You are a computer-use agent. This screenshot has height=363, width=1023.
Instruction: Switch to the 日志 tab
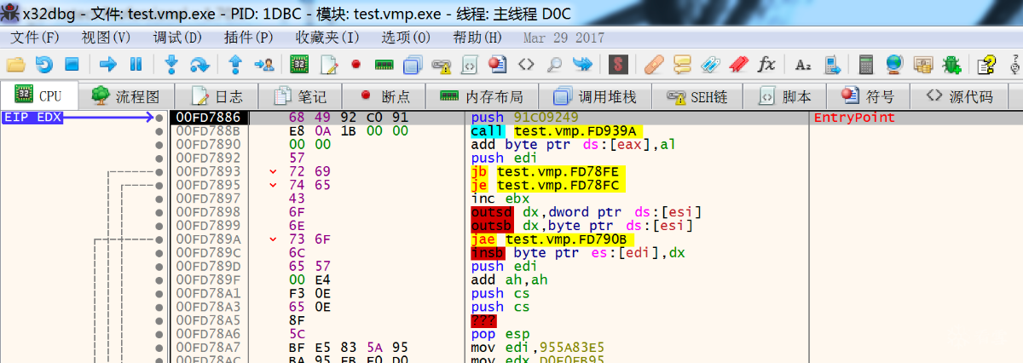pyautogui.click(x=217, y=95)
